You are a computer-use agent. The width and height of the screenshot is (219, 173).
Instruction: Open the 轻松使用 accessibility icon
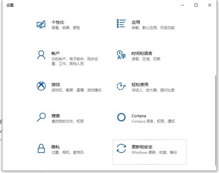click(x=121, y=86)
